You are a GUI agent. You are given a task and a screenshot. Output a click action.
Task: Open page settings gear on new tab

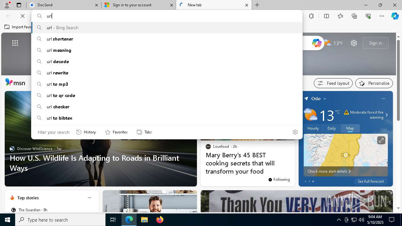pos(354,43)
